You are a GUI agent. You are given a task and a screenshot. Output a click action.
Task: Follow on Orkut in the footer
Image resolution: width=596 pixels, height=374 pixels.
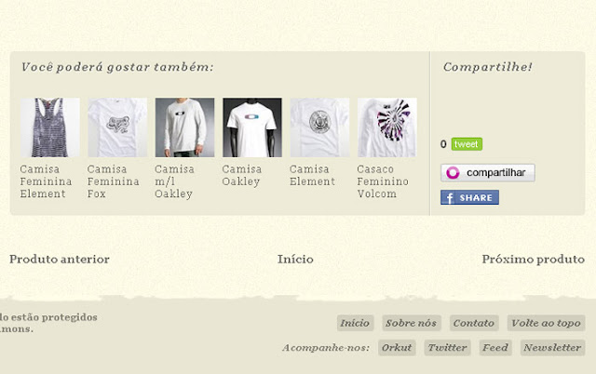click(397, 348)
